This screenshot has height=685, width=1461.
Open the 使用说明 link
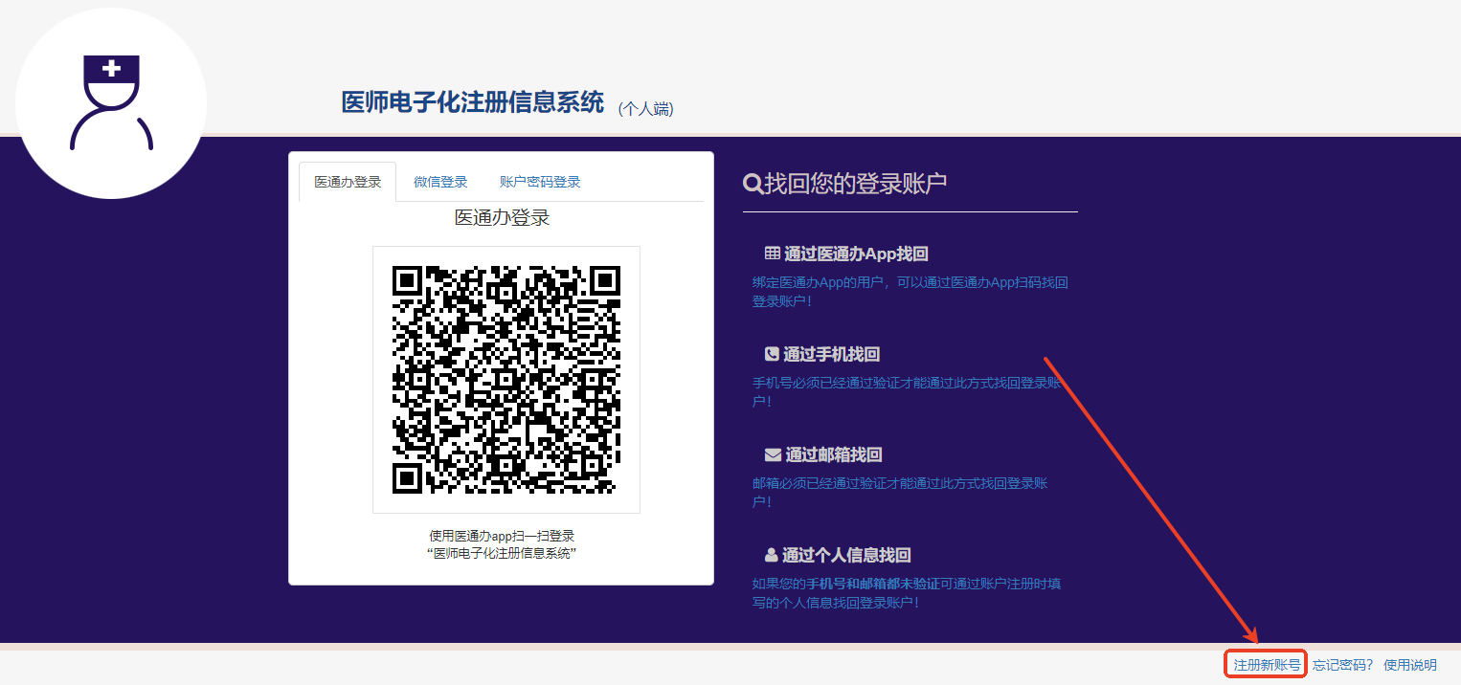point(1409,665)
